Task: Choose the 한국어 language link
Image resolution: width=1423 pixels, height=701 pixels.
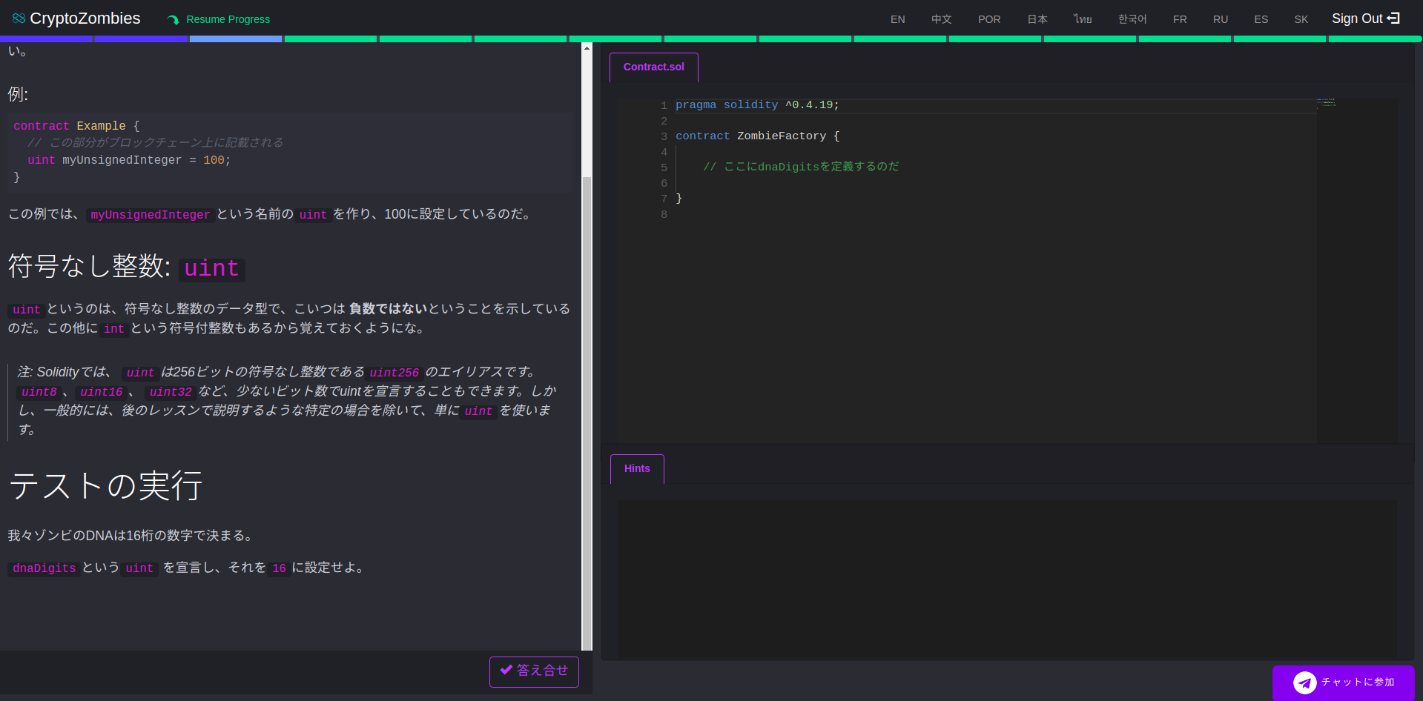Action: [1132, 19]
